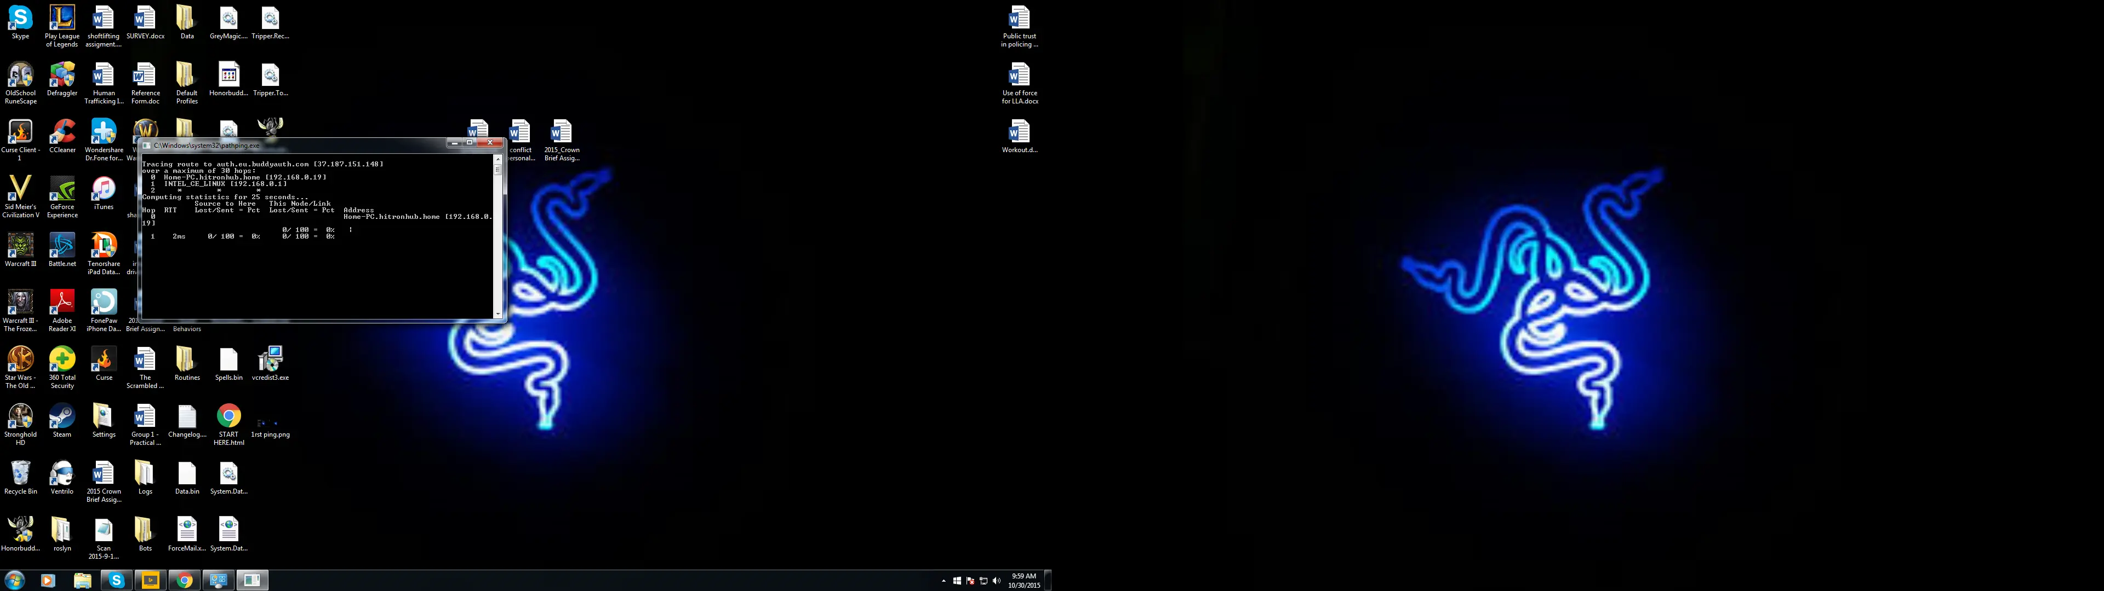Select Changelog text file
This screenshot has height=591, width=2104.
pyautogui.click(x=187, y=420)
